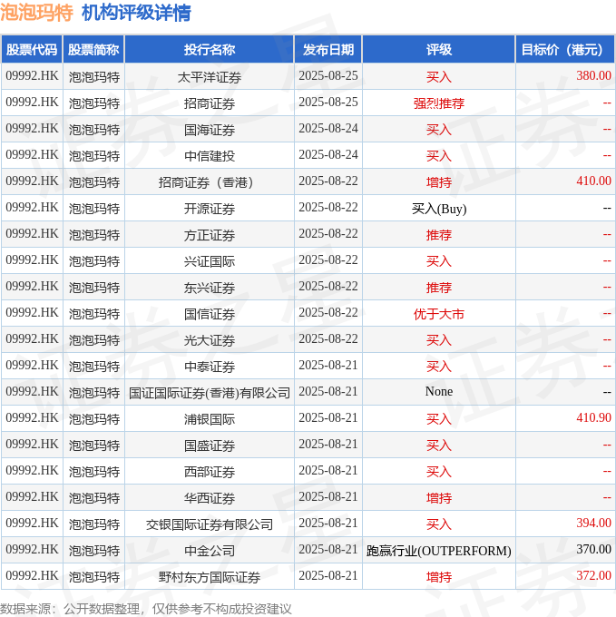Screen dimensions: 616x617
Task: Click the 数据来源 disclaimer footer text
Action: pyautogui.click(x=146, y=609)
